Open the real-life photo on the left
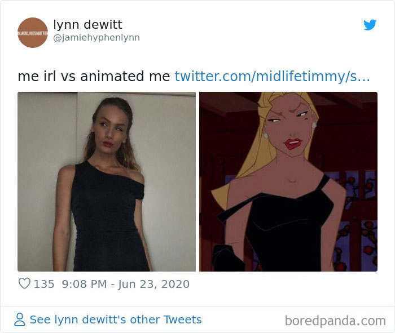The width and height of the screenshot is (395, 333). [x=107, y=181]
